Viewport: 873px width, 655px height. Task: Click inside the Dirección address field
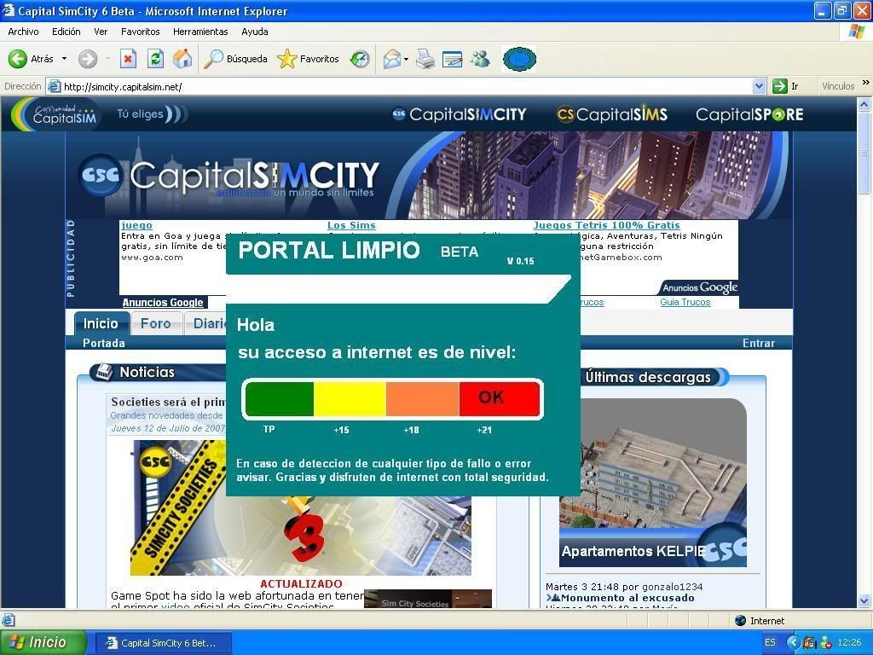(x=256, y=85)
